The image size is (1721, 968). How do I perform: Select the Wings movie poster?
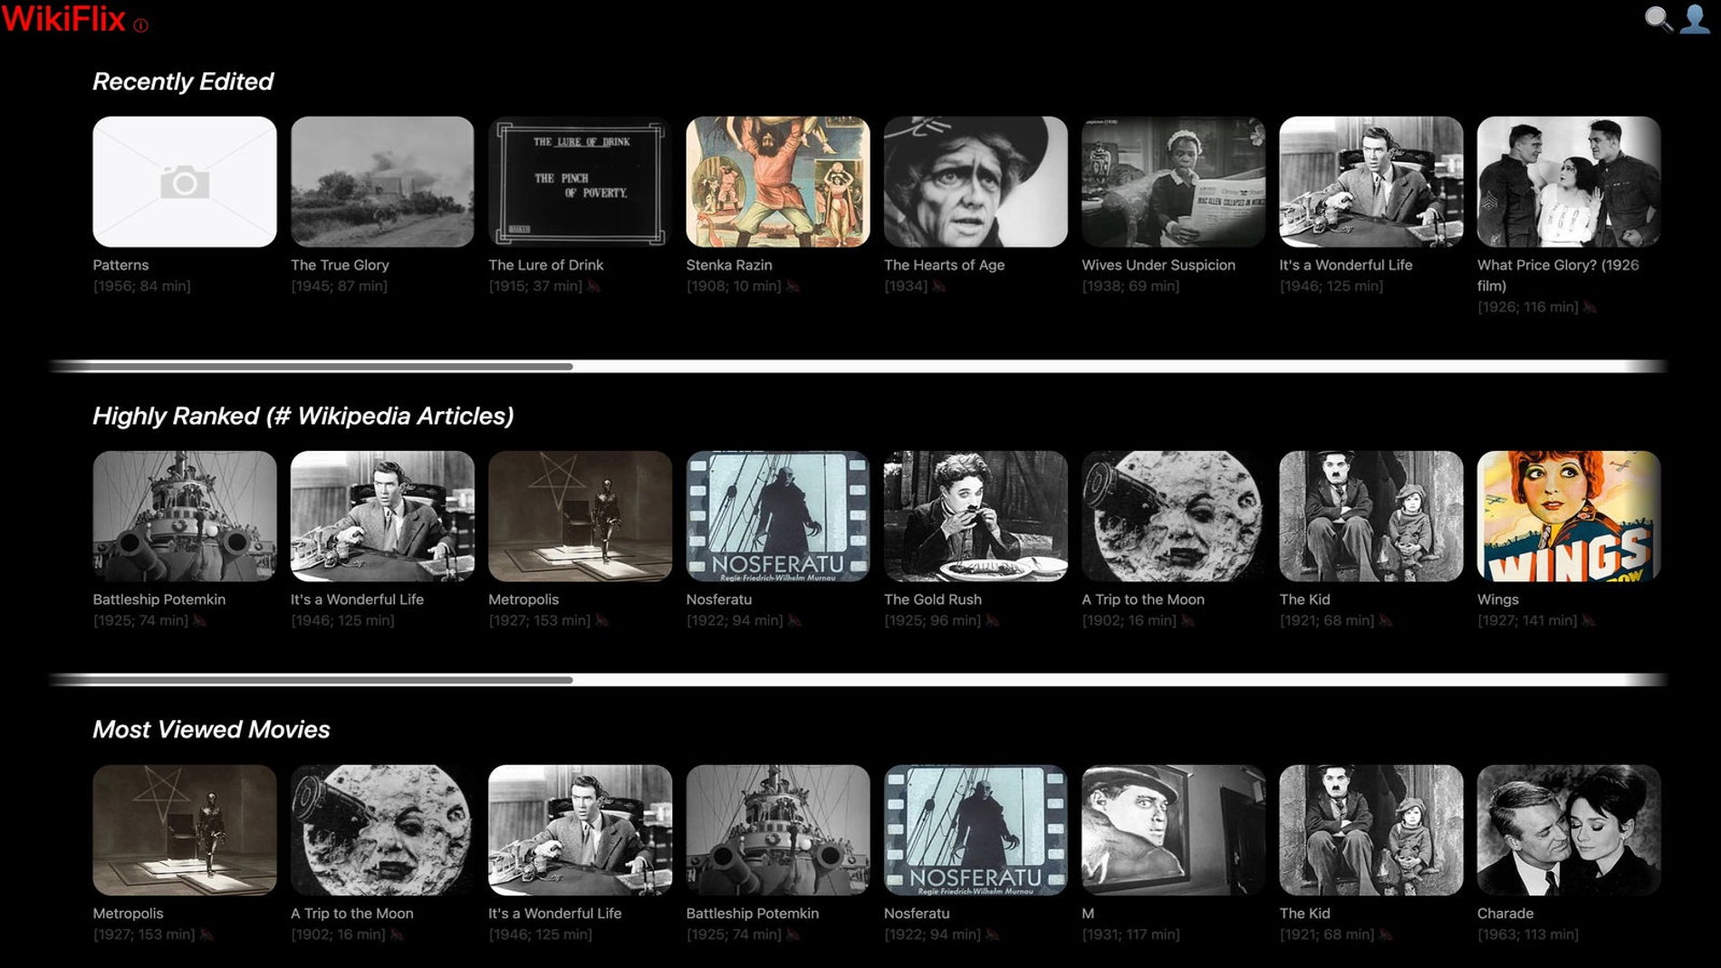[1568, 516]
